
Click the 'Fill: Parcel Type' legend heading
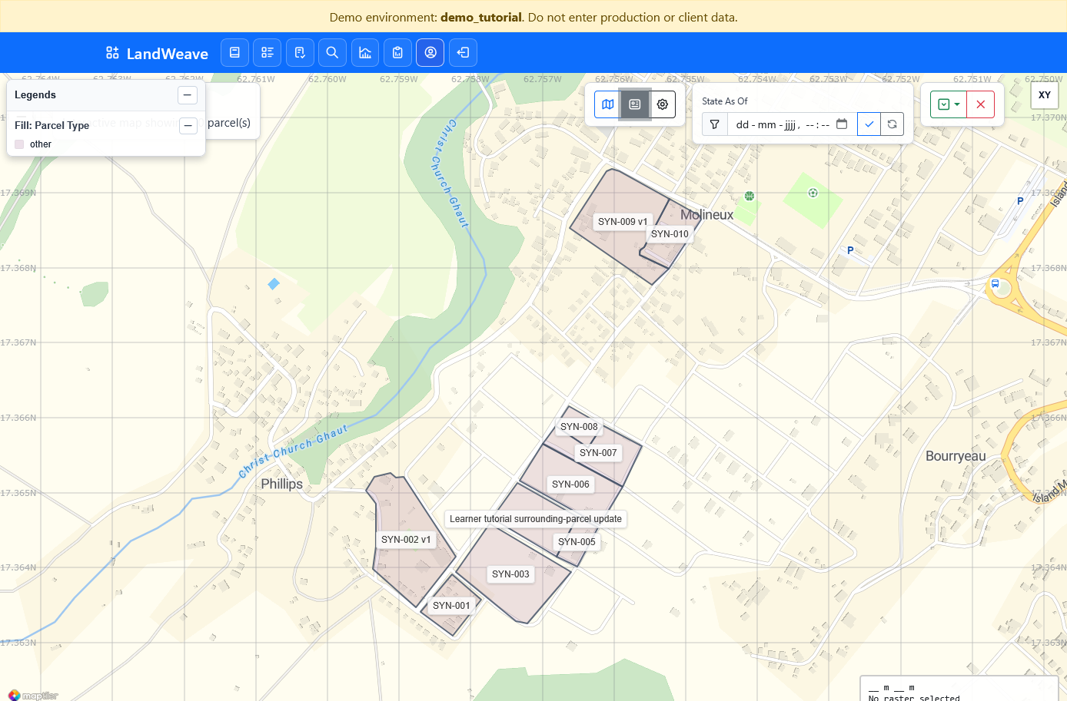click(52, 126)
